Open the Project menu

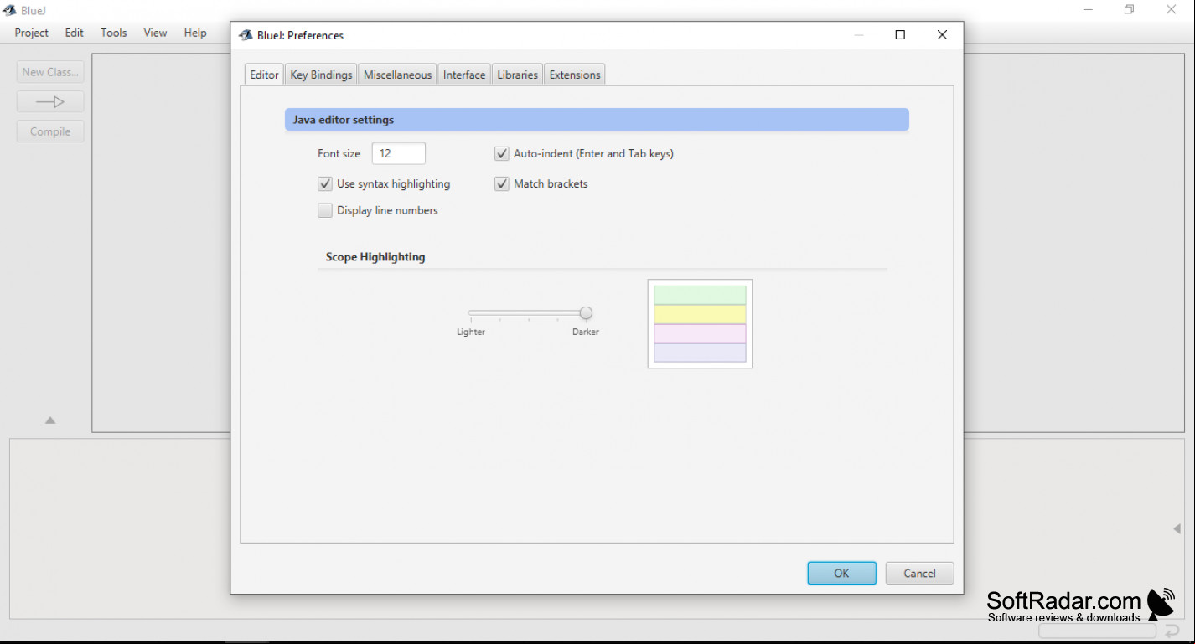[32, 33]
